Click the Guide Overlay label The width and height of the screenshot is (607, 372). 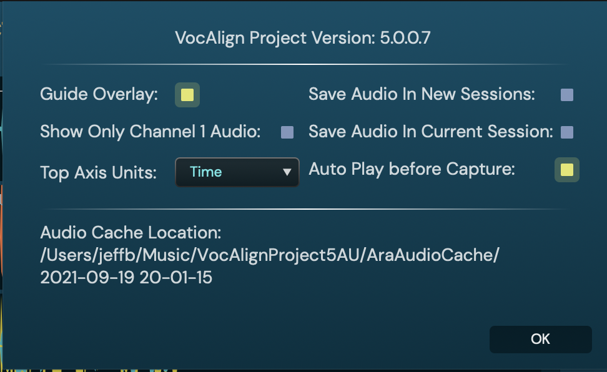click(99, 95)
